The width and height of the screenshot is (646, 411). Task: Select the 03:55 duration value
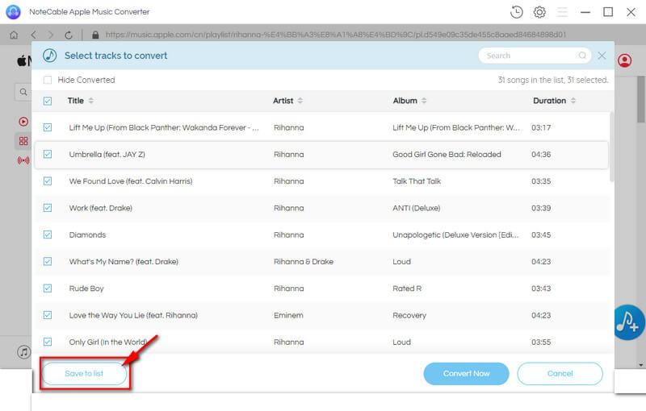point(541,342)
